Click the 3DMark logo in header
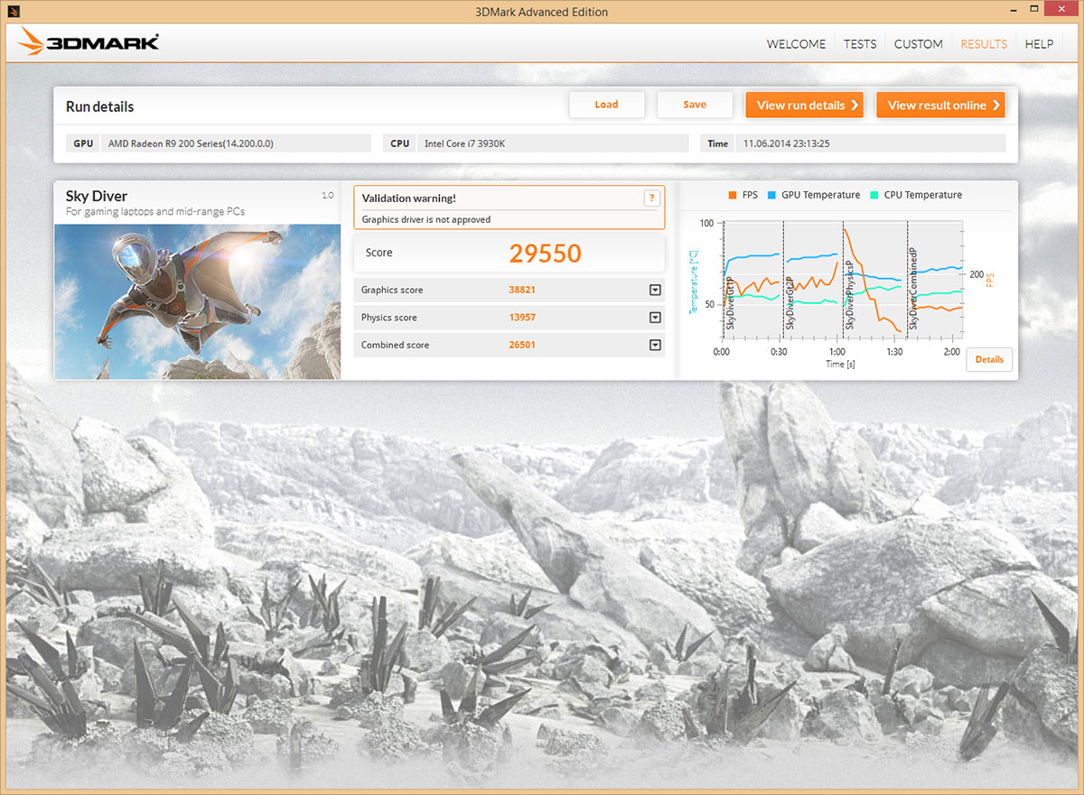Viewport: 1084px width, 795px height. pyautogui.click(x=89, y=41)
